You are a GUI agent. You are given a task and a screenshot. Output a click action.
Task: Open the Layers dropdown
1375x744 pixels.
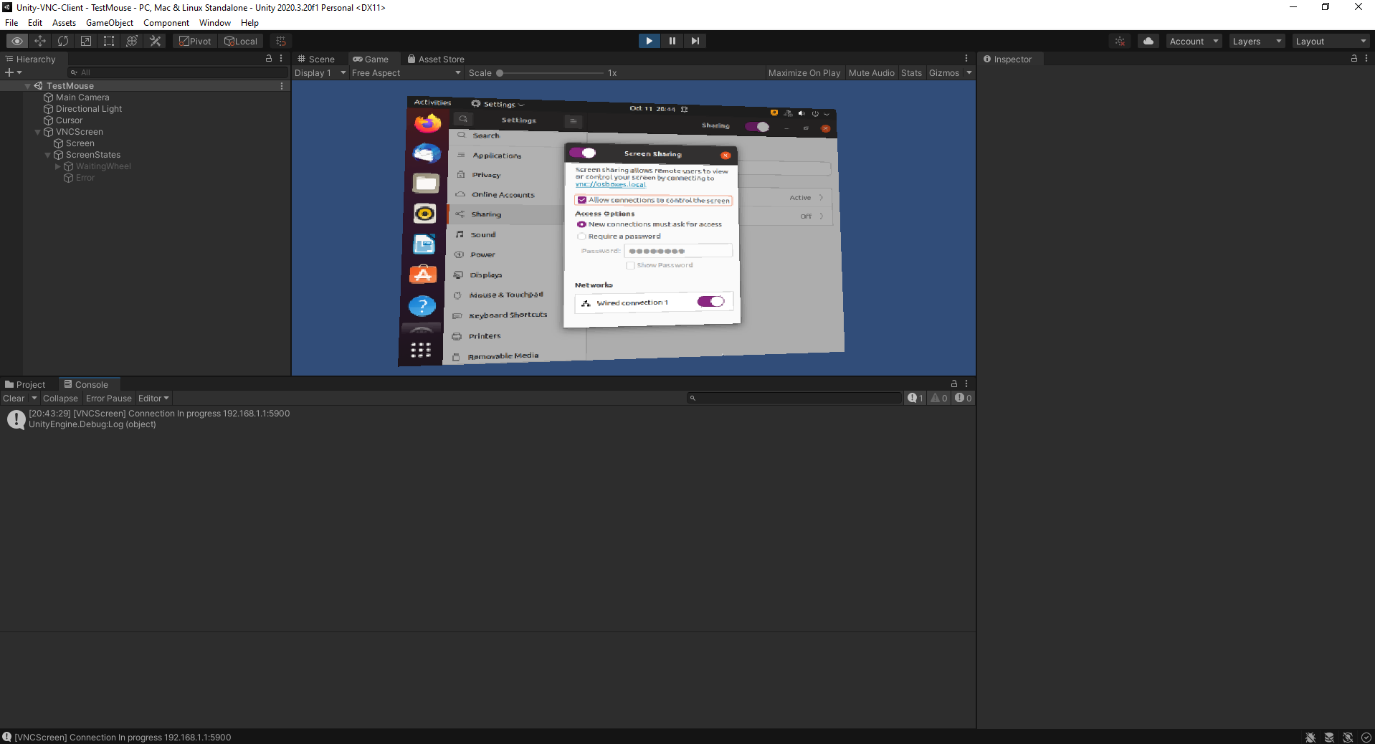tap(1257, 41)
